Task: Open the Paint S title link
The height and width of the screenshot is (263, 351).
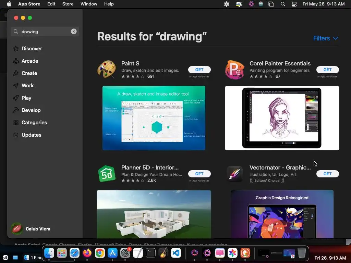Action: coord(130,63)
